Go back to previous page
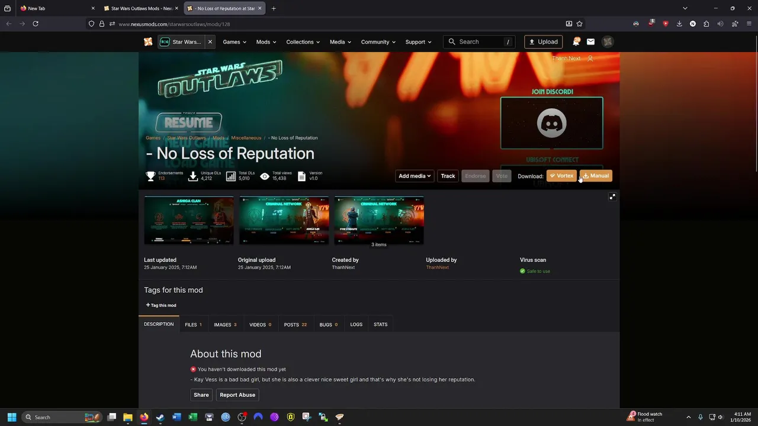The width and height of the screenshot is (758, 426). tap(8, 24)
